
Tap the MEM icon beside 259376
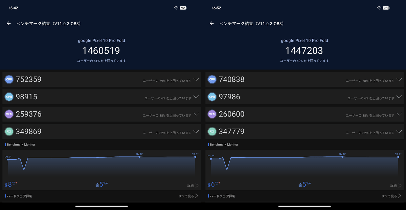pyautogui.click(x=9, y=114)
